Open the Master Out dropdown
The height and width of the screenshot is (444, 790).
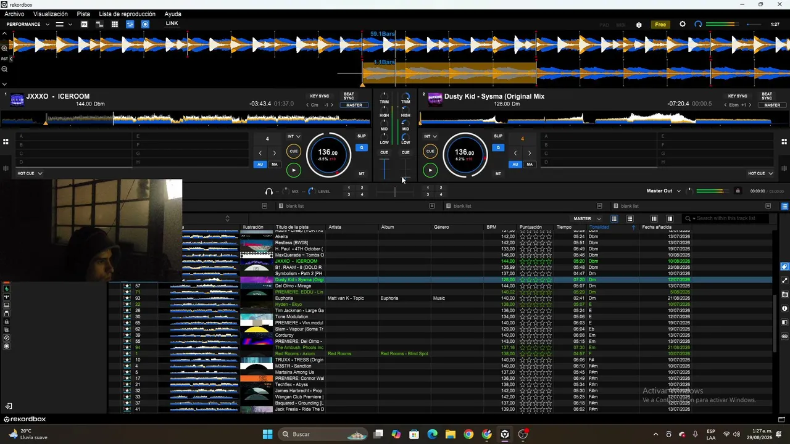pyautogui.click(x=663, y=191)
